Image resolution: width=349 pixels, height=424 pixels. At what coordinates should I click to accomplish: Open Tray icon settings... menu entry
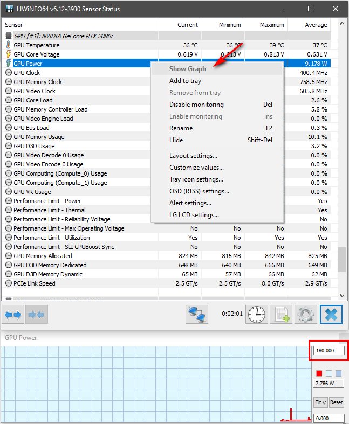pyautogui.click(x=217, y=179)
